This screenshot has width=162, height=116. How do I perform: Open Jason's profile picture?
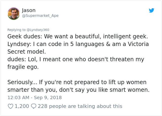pyautogui.click(x=13, y=13)
